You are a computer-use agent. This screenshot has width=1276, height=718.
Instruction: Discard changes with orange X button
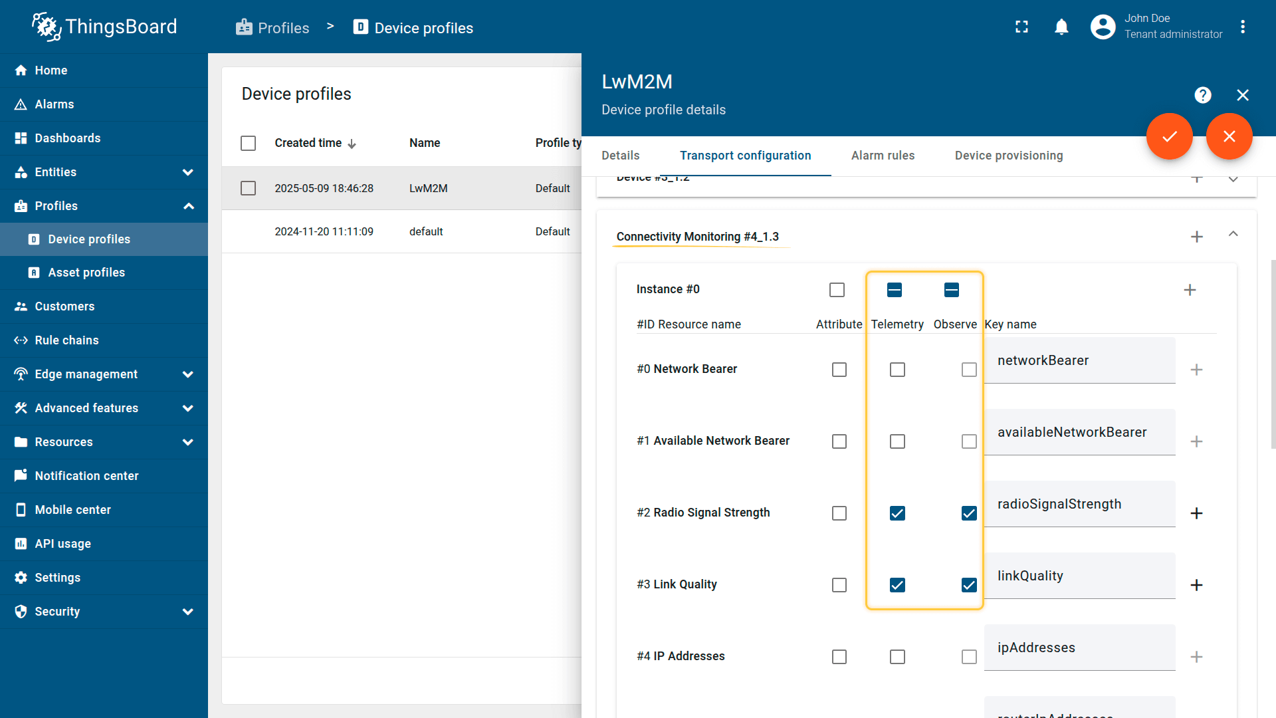pos(1229,136)
